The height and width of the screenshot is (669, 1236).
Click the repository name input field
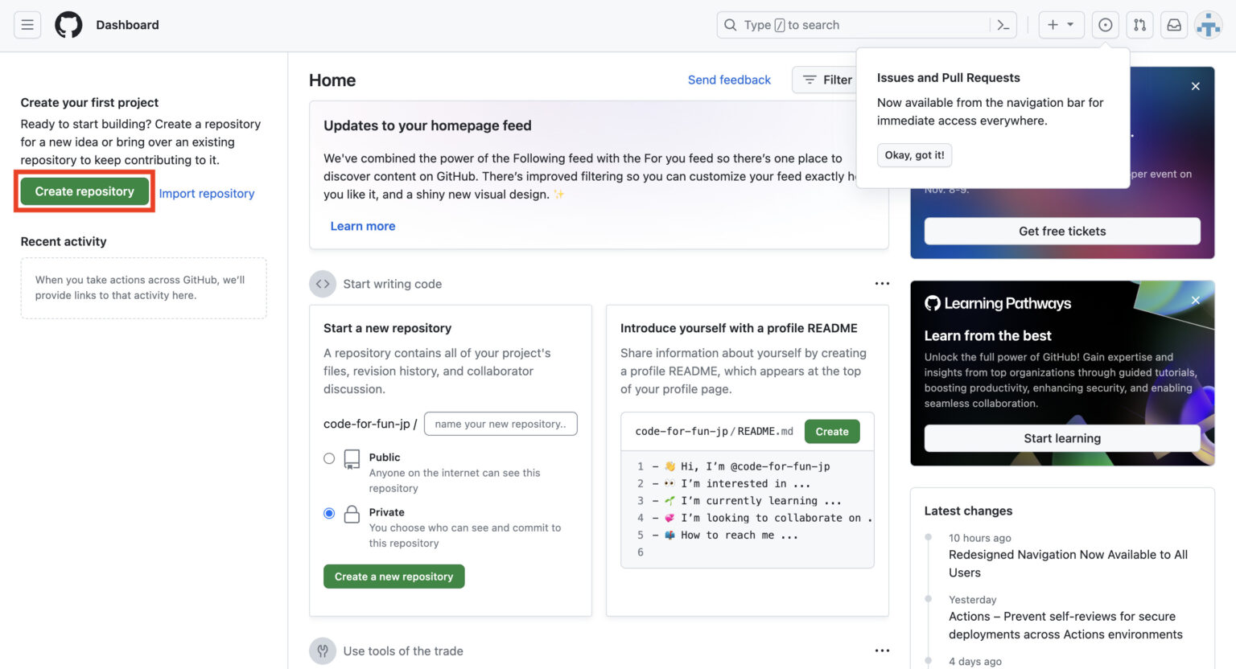pos(500,424)
